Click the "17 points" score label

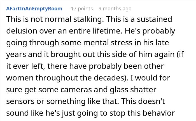pyautogui.click(x=82, y=9)
